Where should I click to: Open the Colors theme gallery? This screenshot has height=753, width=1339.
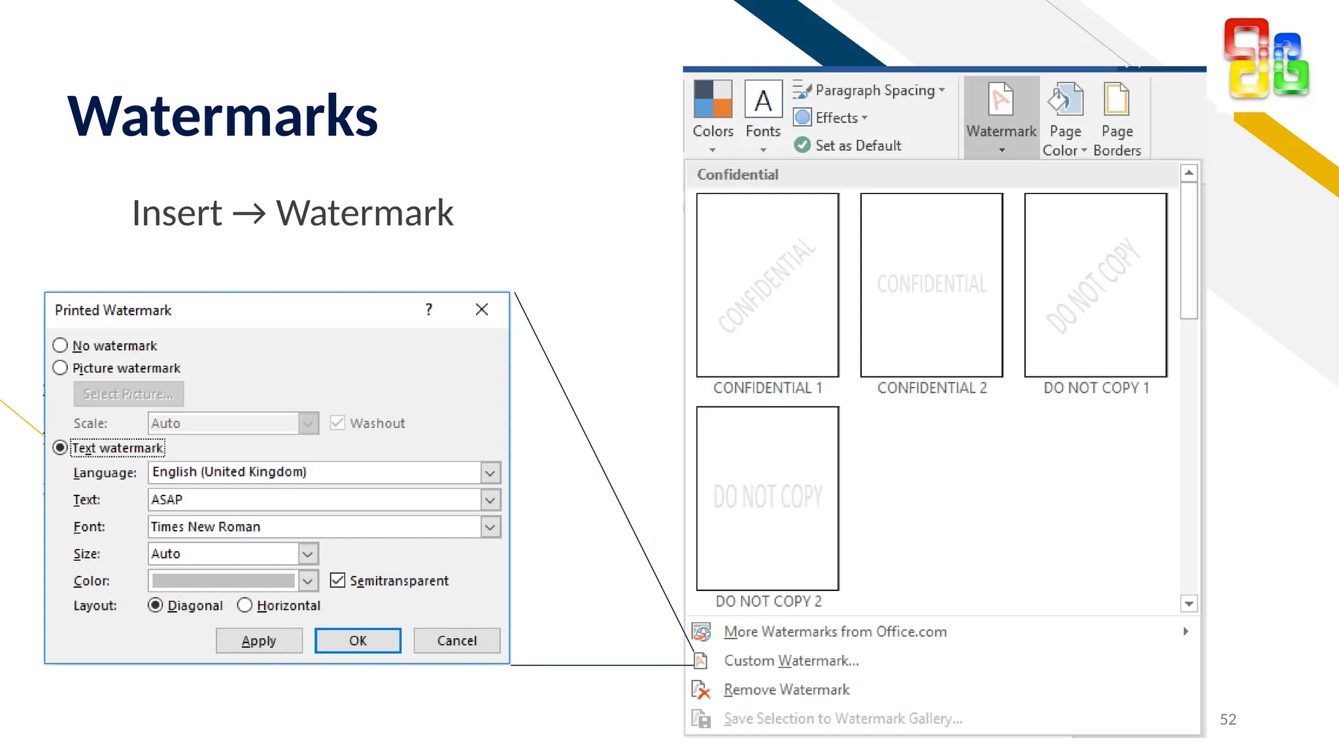[x=713, y=116]
